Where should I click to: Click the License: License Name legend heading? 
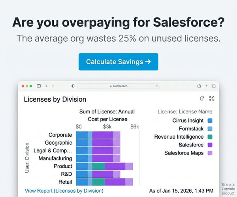[185, 112]
